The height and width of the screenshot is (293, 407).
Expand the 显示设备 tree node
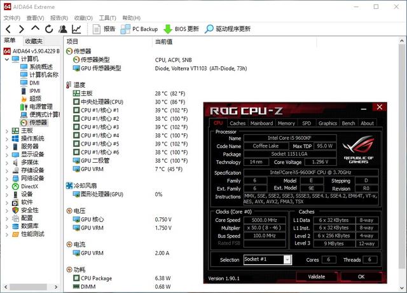(7, 154)
